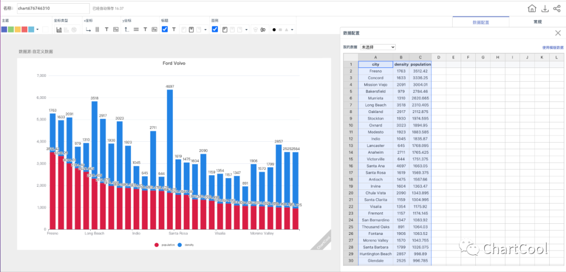Click the share icon
Screen dimensions: 566x272
click(x=557, y=8)
